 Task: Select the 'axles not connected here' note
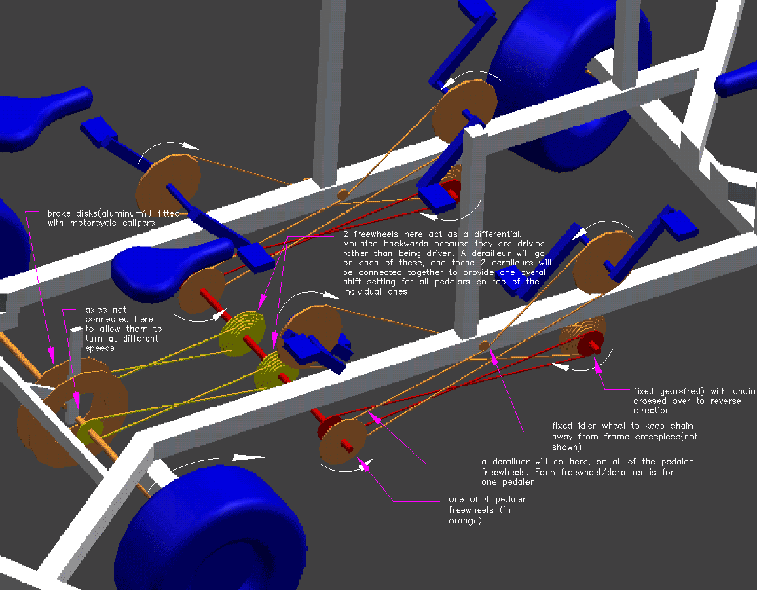122,329
